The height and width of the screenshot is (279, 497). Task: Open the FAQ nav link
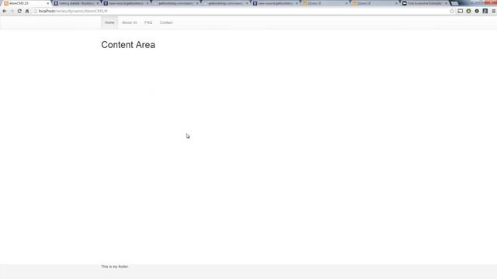pos(148,22)
